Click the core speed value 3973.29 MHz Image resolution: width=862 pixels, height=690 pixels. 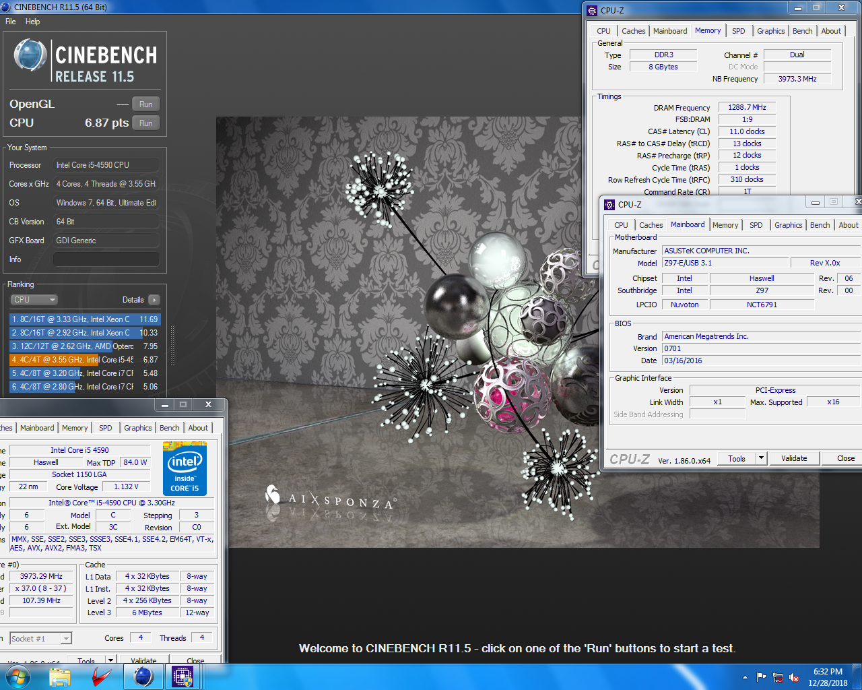[41, 576]
